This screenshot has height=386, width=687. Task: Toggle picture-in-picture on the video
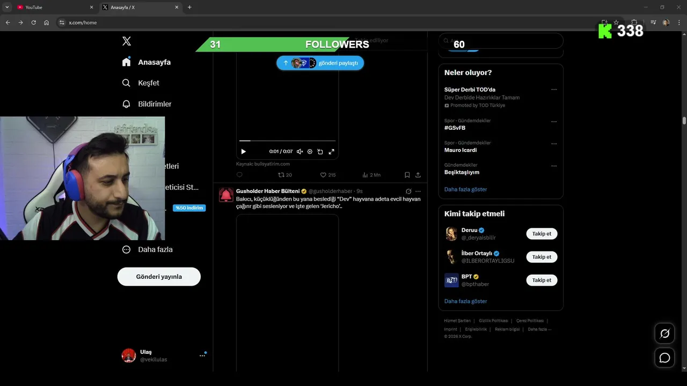coord(320,152)
